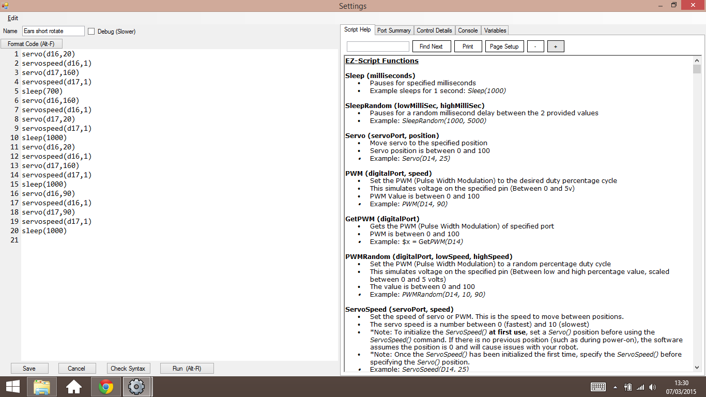Run the script with Run (Alt-R)
706x397 pixels.
[x=187, y=368]
